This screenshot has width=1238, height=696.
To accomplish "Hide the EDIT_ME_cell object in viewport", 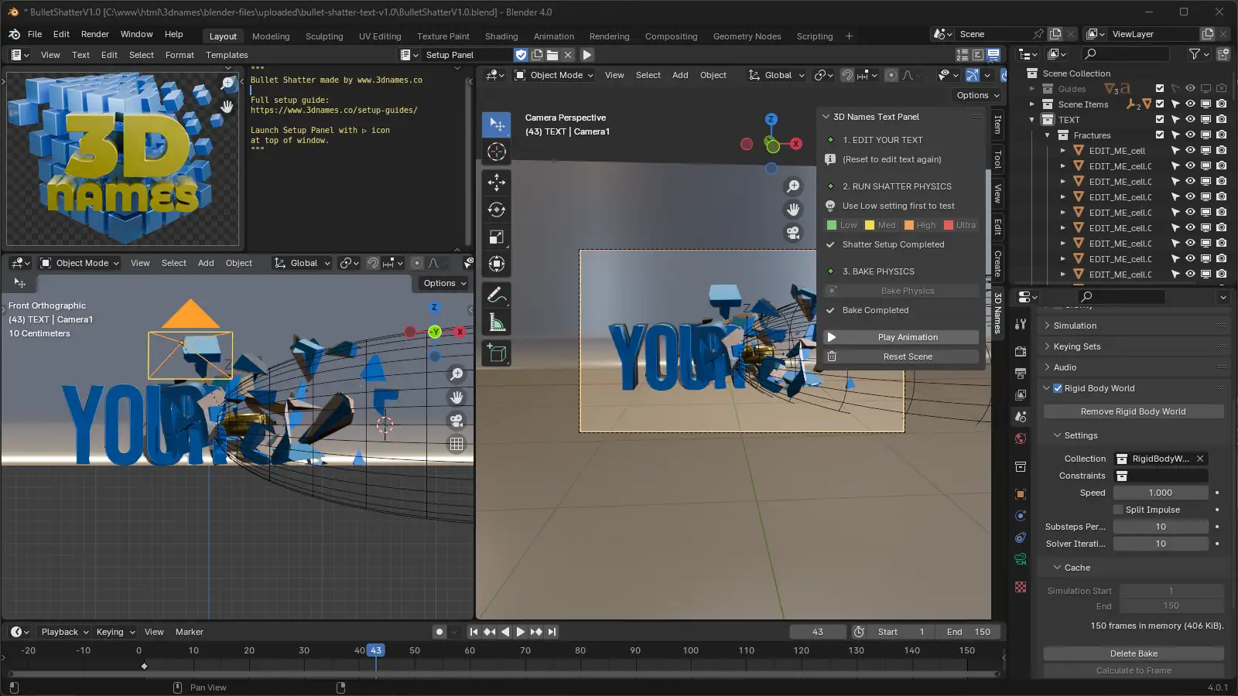I will point(1190,150).
